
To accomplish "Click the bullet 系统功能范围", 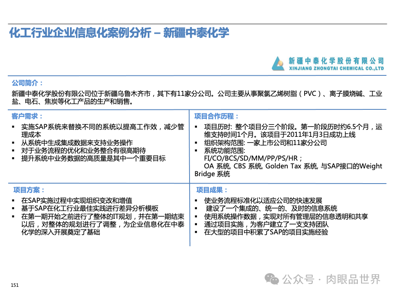I will click(225, 150).
